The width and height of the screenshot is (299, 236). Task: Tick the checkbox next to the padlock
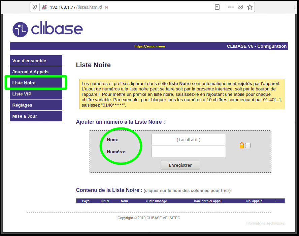(248, 146)
